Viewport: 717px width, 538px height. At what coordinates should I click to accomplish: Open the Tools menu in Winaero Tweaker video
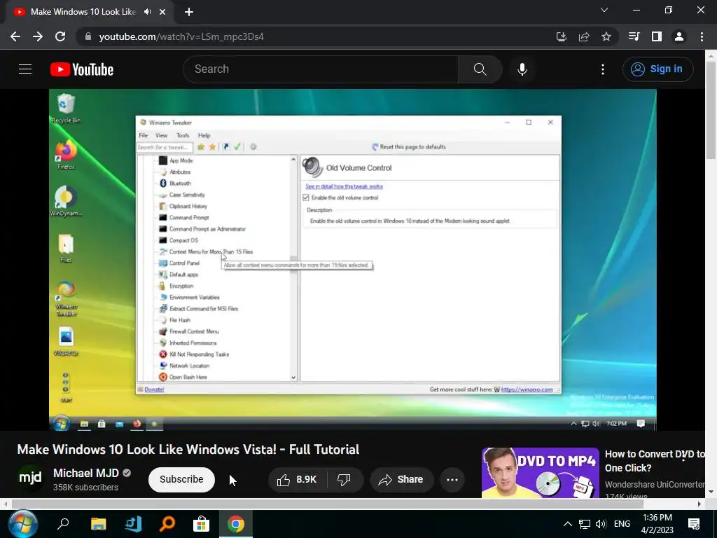coord(183,135)
